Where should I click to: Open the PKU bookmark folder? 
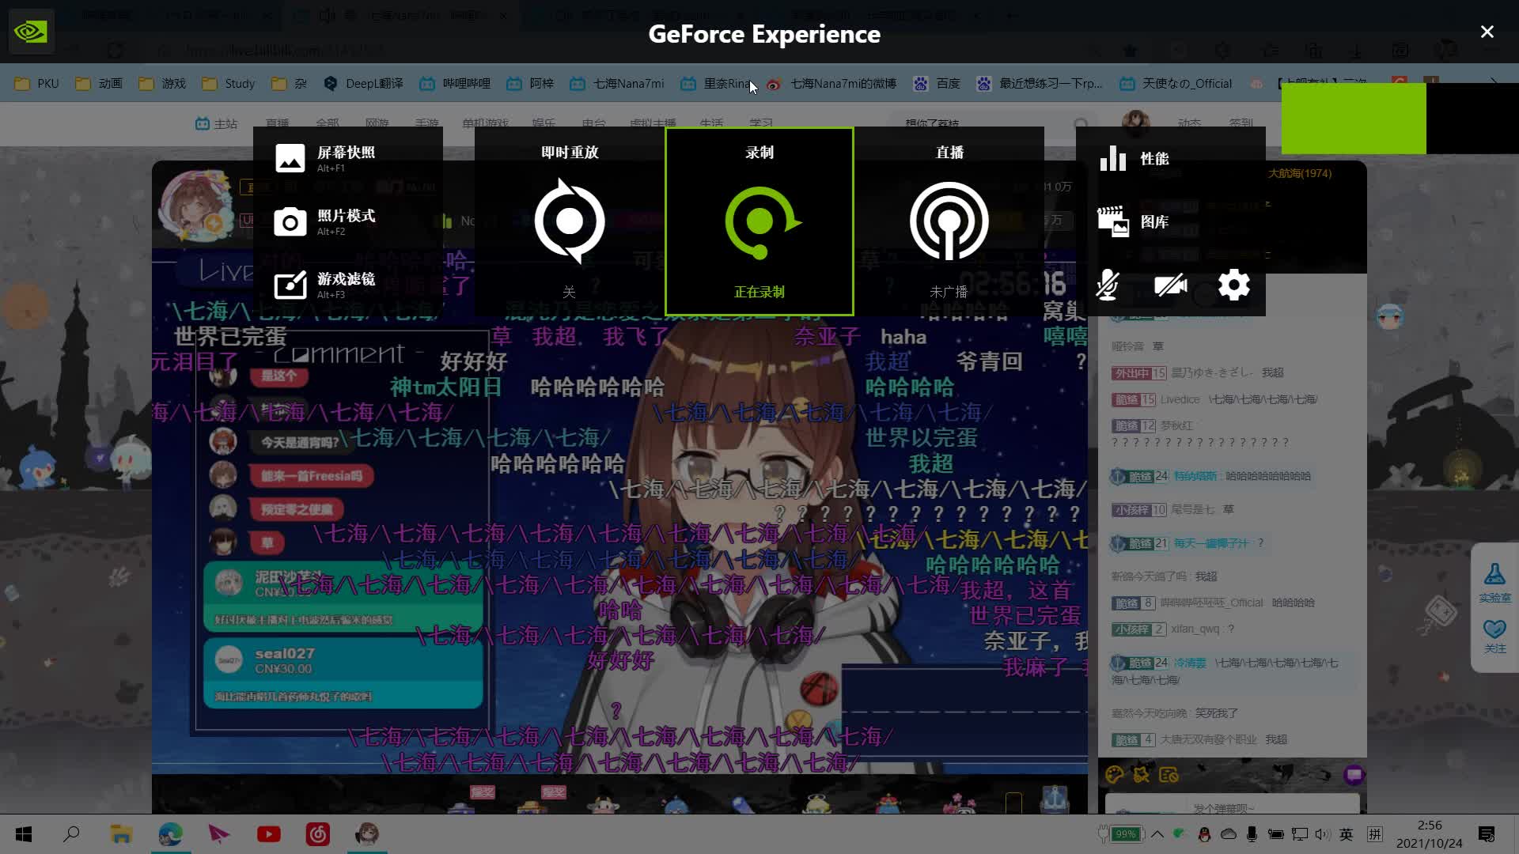point(37,84)
